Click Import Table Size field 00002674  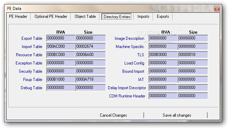click(x=90, y=46)
